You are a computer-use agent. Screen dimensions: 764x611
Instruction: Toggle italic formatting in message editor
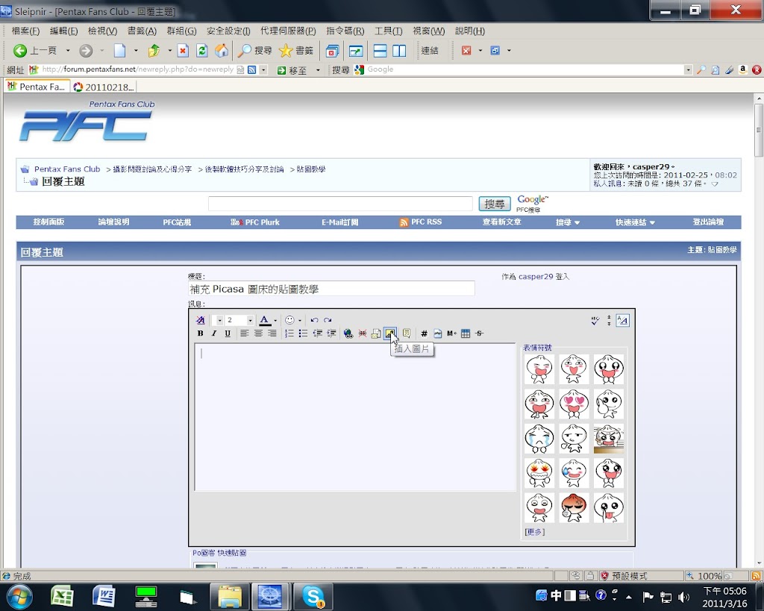pyautogui.click(x=214, y=333)
